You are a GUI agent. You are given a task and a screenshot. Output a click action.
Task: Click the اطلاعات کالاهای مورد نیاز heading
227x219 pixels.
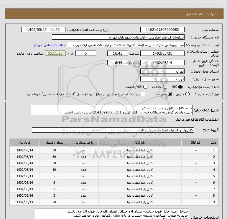(197, 120)
